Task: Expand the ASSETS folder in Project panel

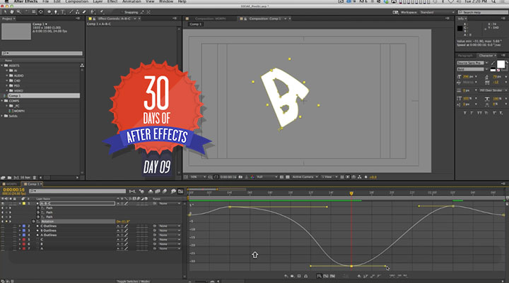Action: tap(2, 66)
